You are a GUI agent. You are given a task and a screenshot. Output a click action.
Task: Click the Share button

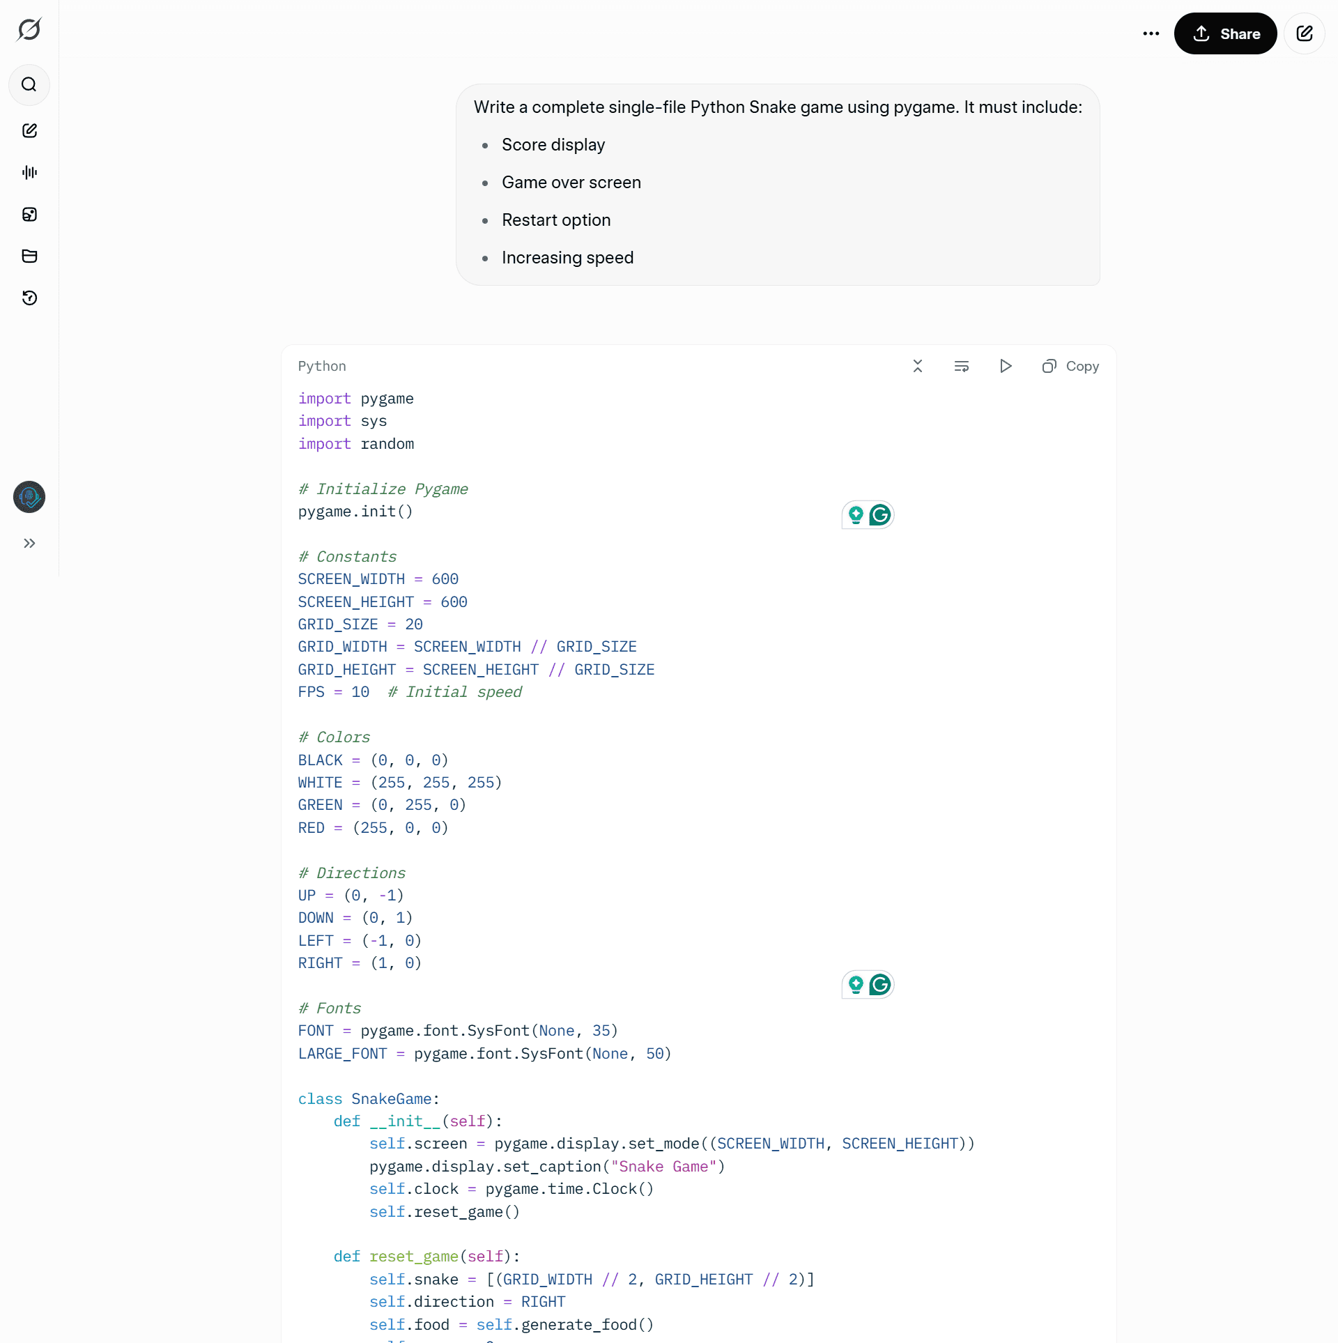tap(1225, 33)
